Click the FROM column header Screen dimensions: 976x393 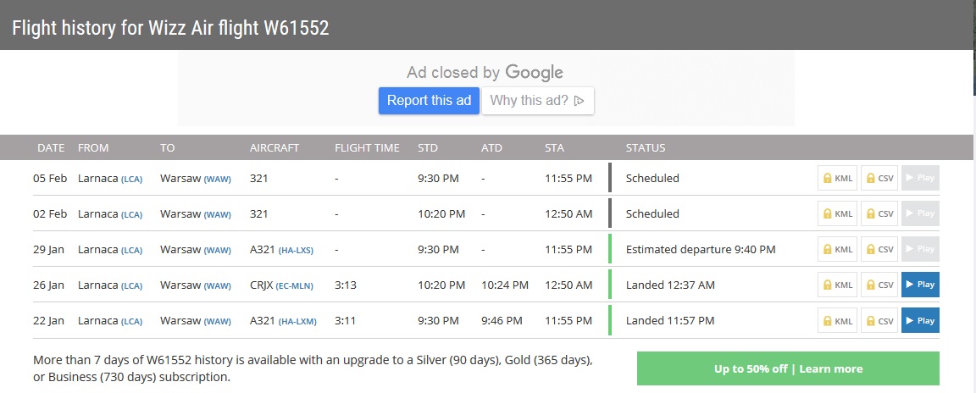click(x=92, y=148)
